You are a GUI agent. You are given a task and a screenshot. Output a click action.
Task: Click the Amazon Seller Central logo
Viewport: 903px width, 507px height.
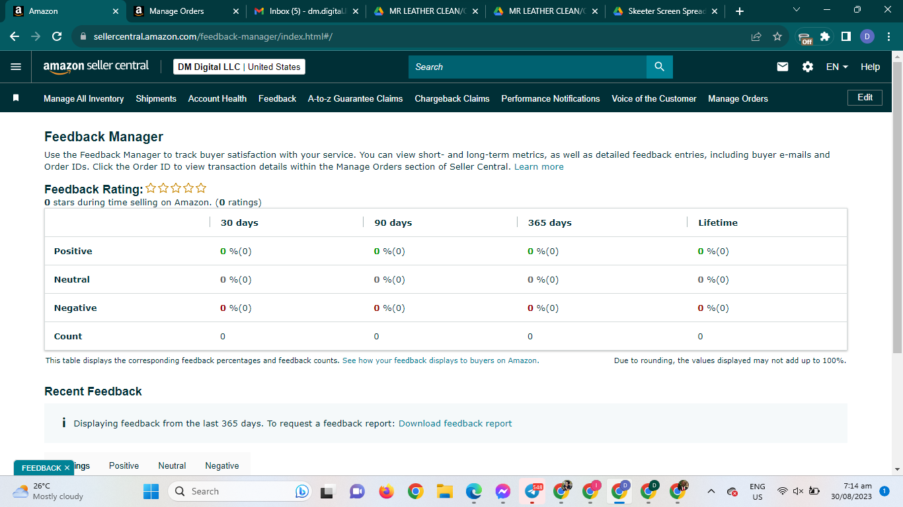click(96, 67)
